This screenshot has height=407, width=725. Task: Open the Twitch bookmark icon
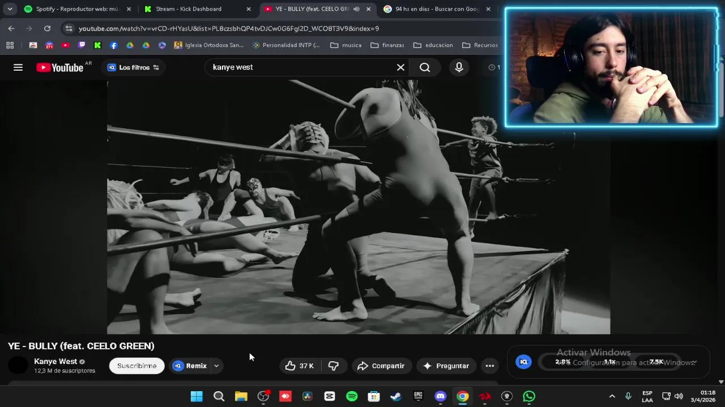[x=82, y=45]
